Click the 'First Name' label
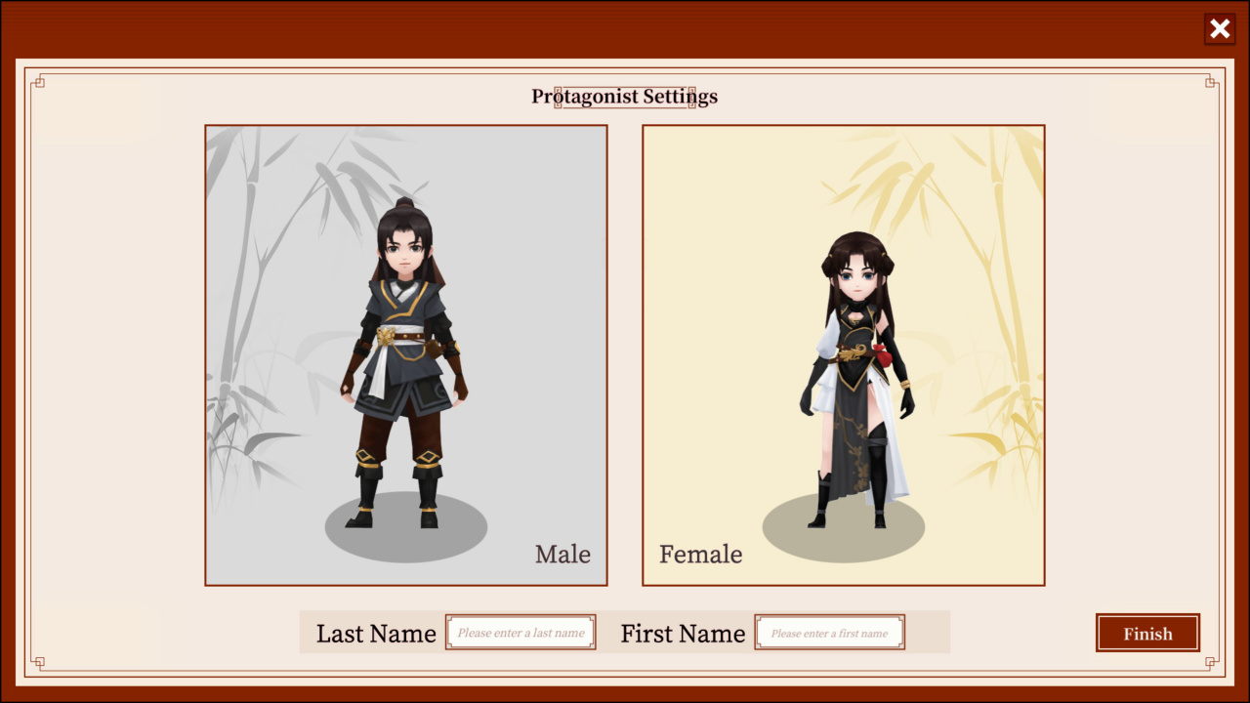This screenshot has height=703, width=1250. 683,634
